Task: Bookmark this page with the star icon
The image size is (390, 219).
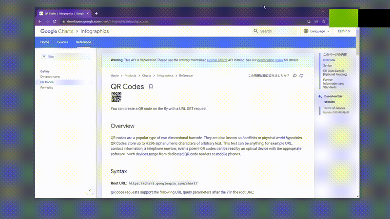Action: click(x=324, y=21)
